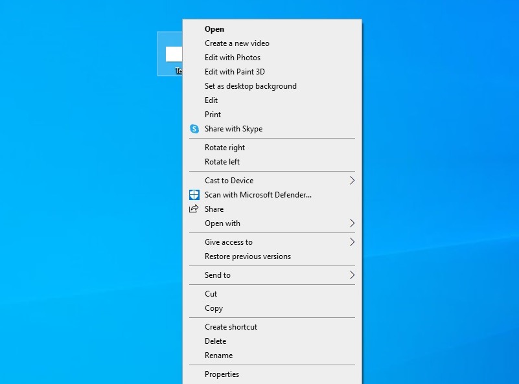519x384 pixels.
Task: Expand the Open with submenu arrow
Action: [352, 223]
